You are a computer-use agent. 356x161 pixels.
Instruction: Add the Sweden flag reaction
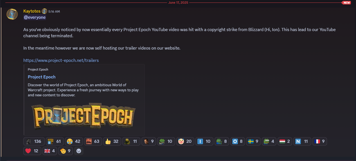pyautogui.click(x=254, y=141)
